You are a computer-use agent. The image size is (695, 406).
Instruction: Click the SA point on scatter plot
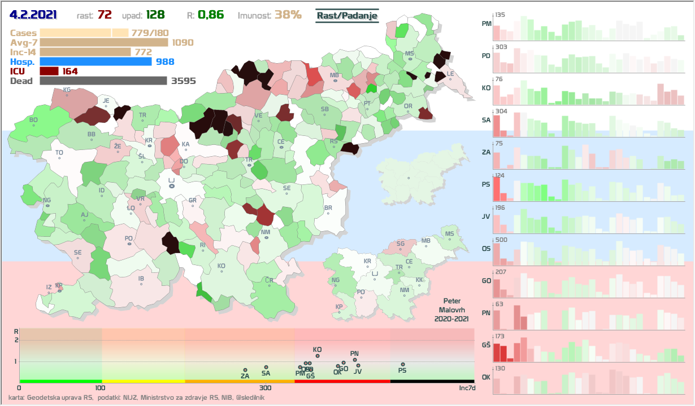tap(266, 367)
